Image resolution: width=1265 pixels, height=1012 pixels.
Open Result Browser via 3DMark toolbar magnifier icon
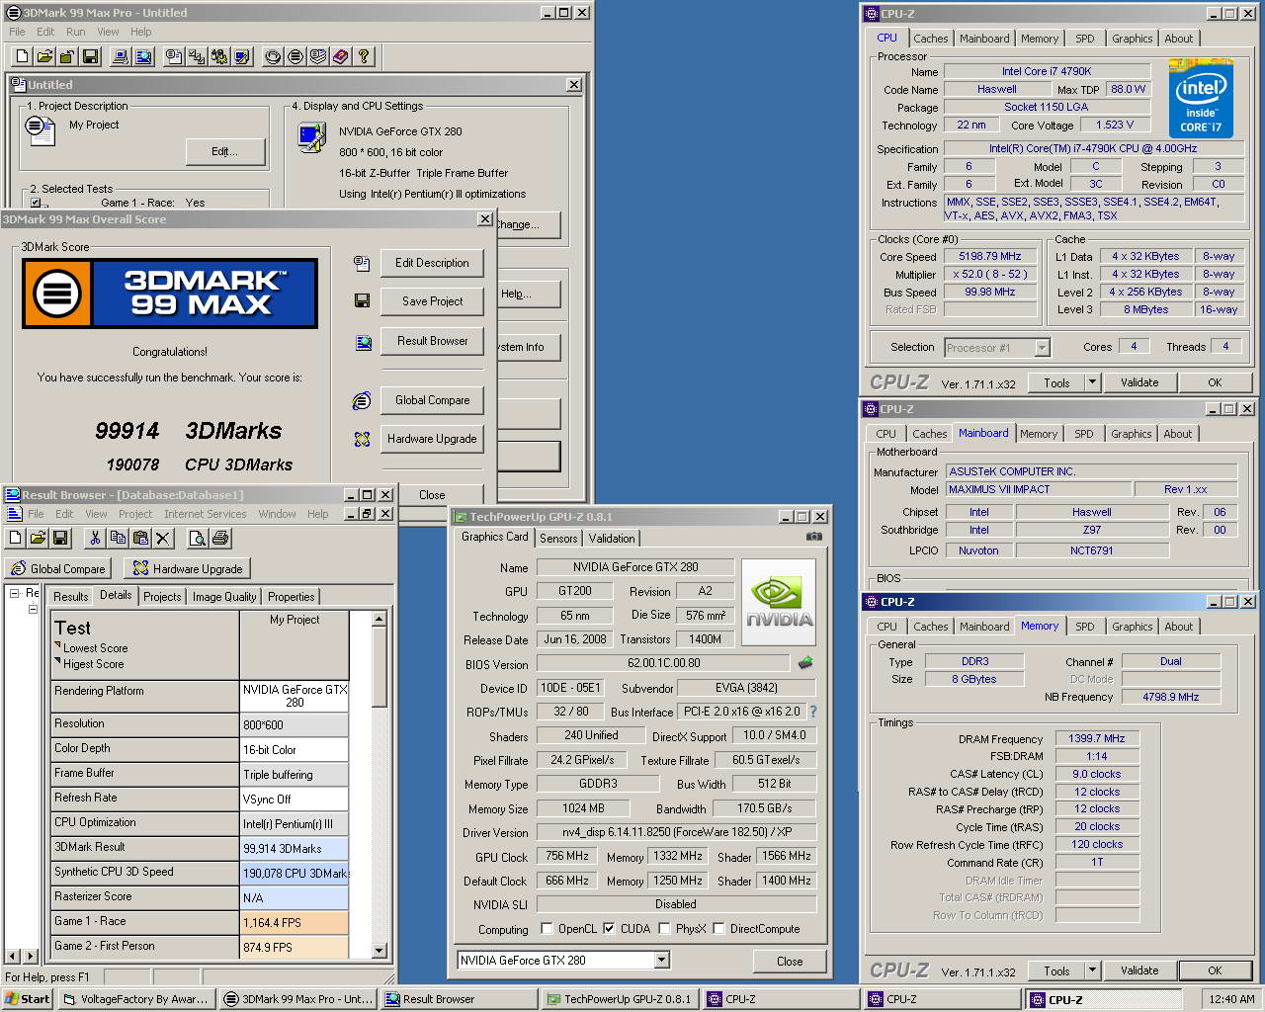143,56
